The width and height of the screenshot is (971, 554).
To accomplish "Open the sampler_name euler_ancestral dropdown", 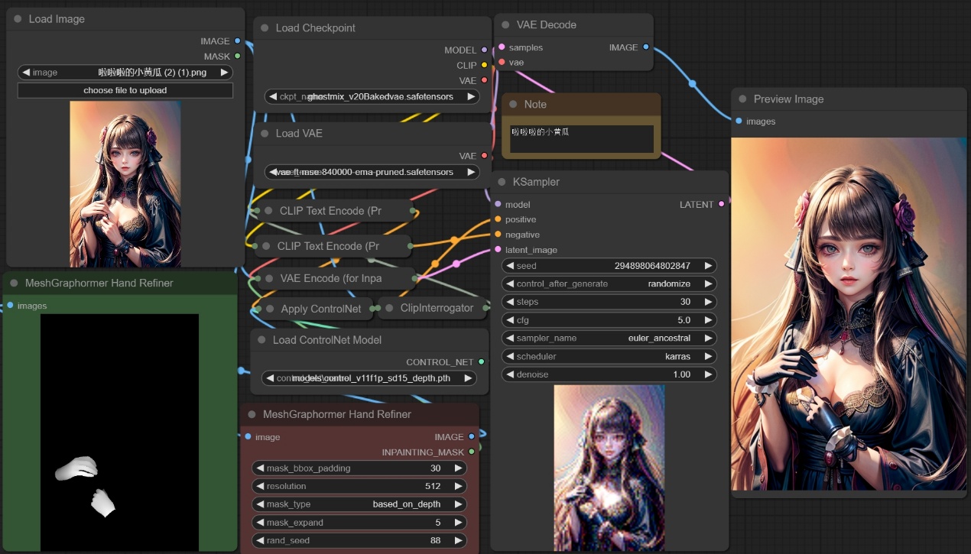I will pos(609,338).
